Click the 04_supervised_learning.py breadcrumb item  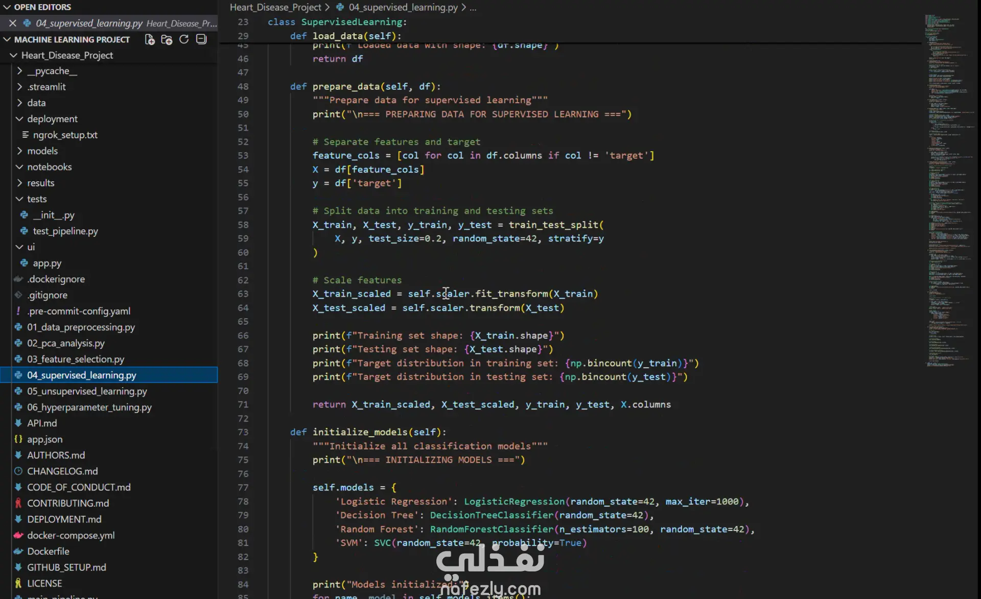pos(403,7)
